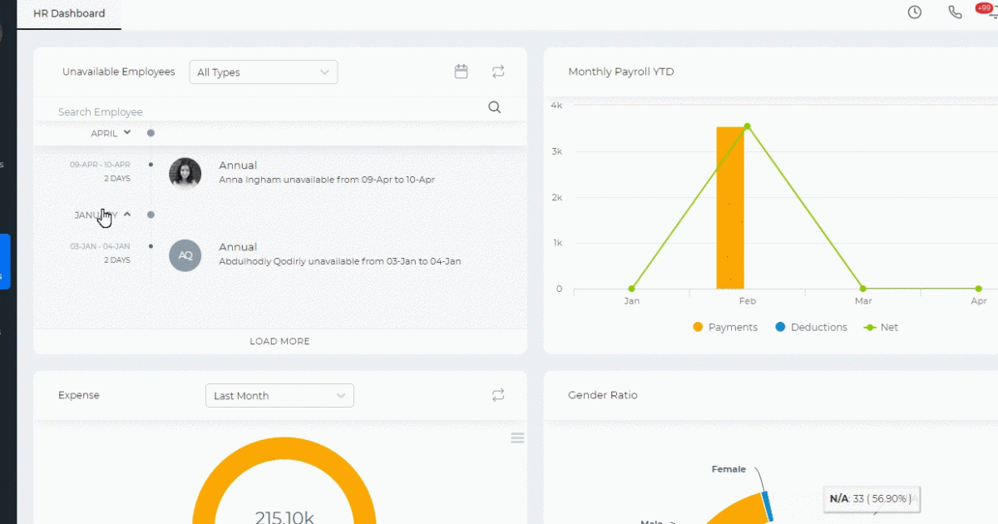The width and height of the screenshot is (998, 524).
Task: Toggle the Net legend series
Action: [x=882, y=328]
